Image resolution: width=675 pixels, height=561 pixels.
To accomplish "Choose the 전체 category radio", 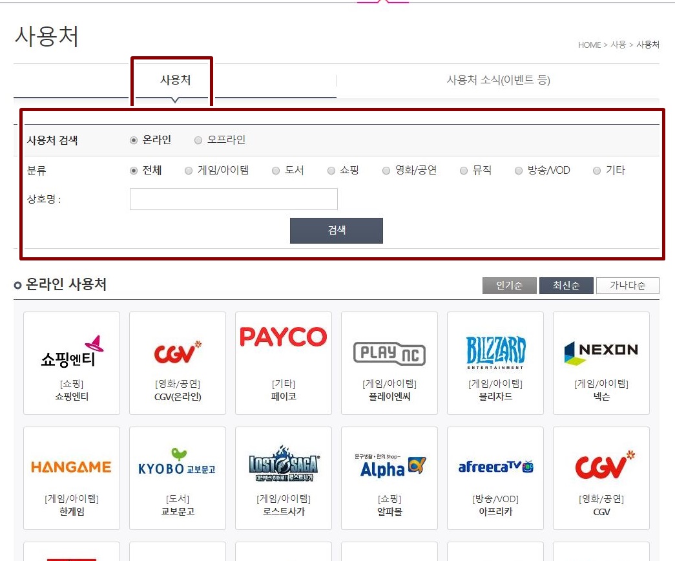I will point(134,171).
